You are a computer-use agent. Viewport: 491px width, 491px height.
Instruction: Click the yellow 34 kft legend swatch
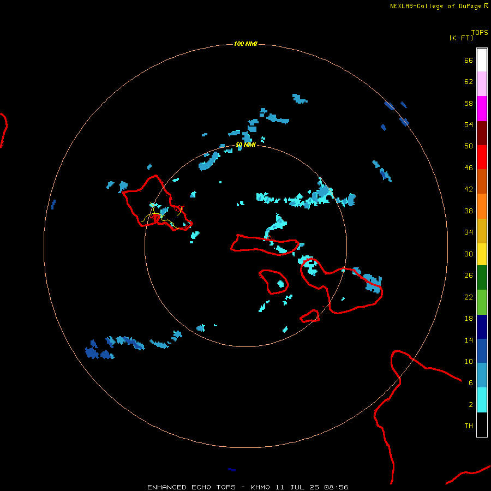pos(482,254)
